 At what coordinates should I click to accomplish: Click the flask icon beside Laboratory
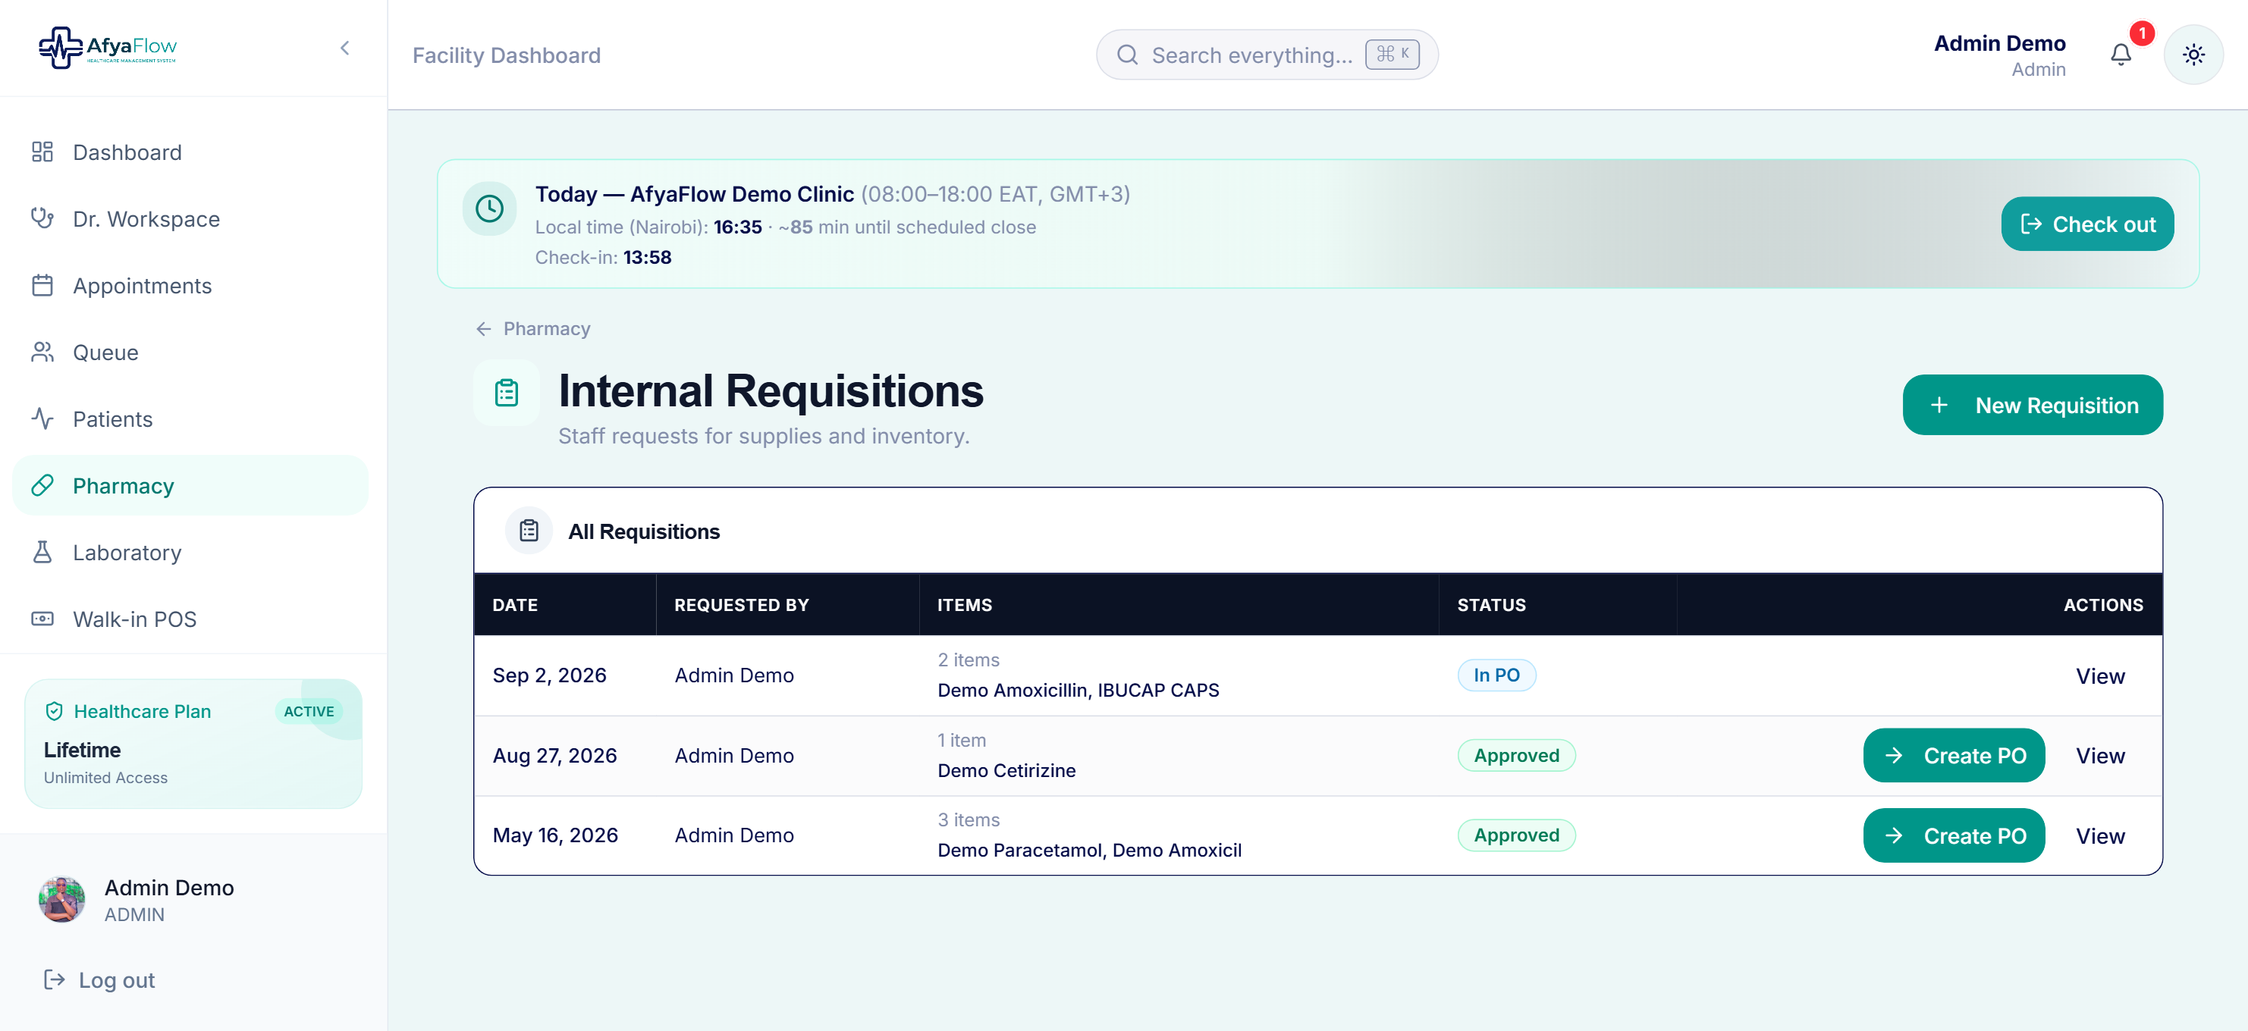(x=42, y=552)
